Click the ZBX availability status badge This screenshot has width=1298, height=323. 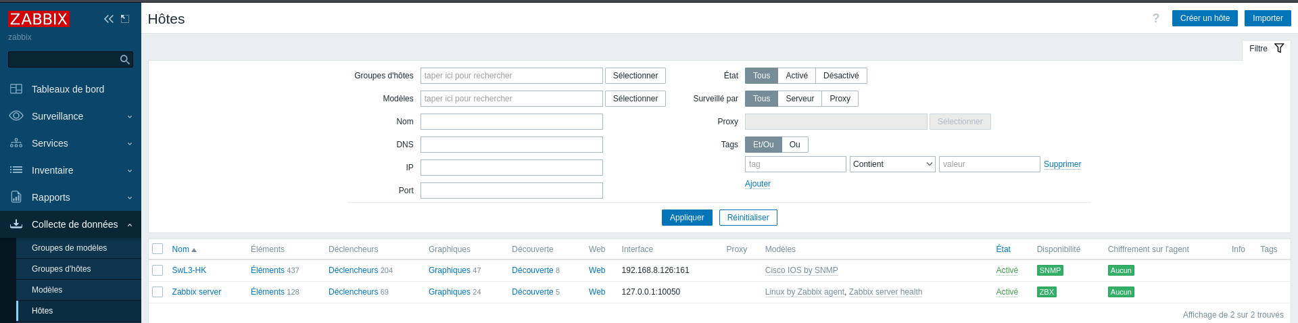tap(1047, 292)
